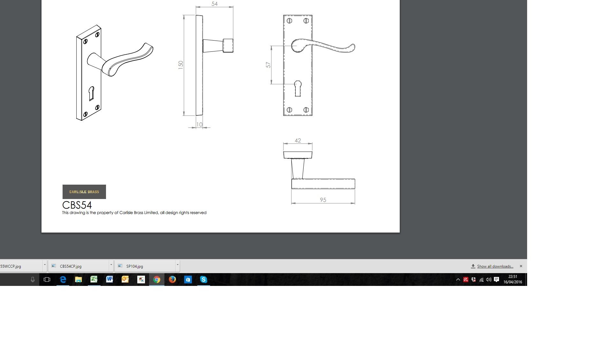This screenshot has width=613, height=345.
Task: Expand options for SP104.jpg download
Action: tap(178, 265)
